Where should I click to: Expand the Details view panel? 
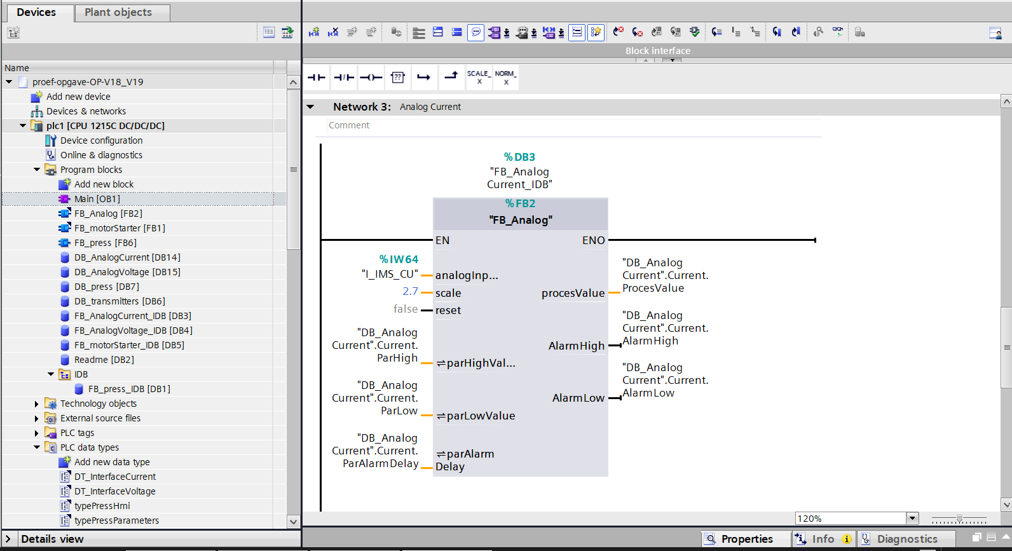8,539
